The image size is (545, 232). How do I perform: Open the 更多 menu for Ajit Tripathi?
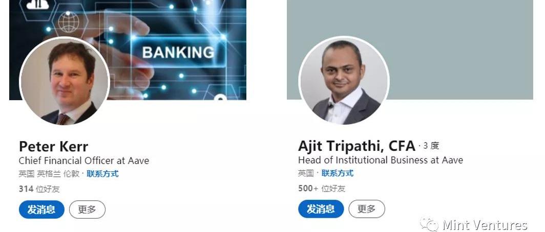click(367, 209)
